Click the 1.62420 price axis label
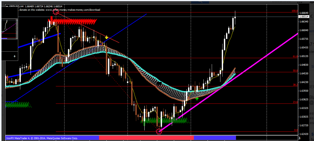 point(304,134)
